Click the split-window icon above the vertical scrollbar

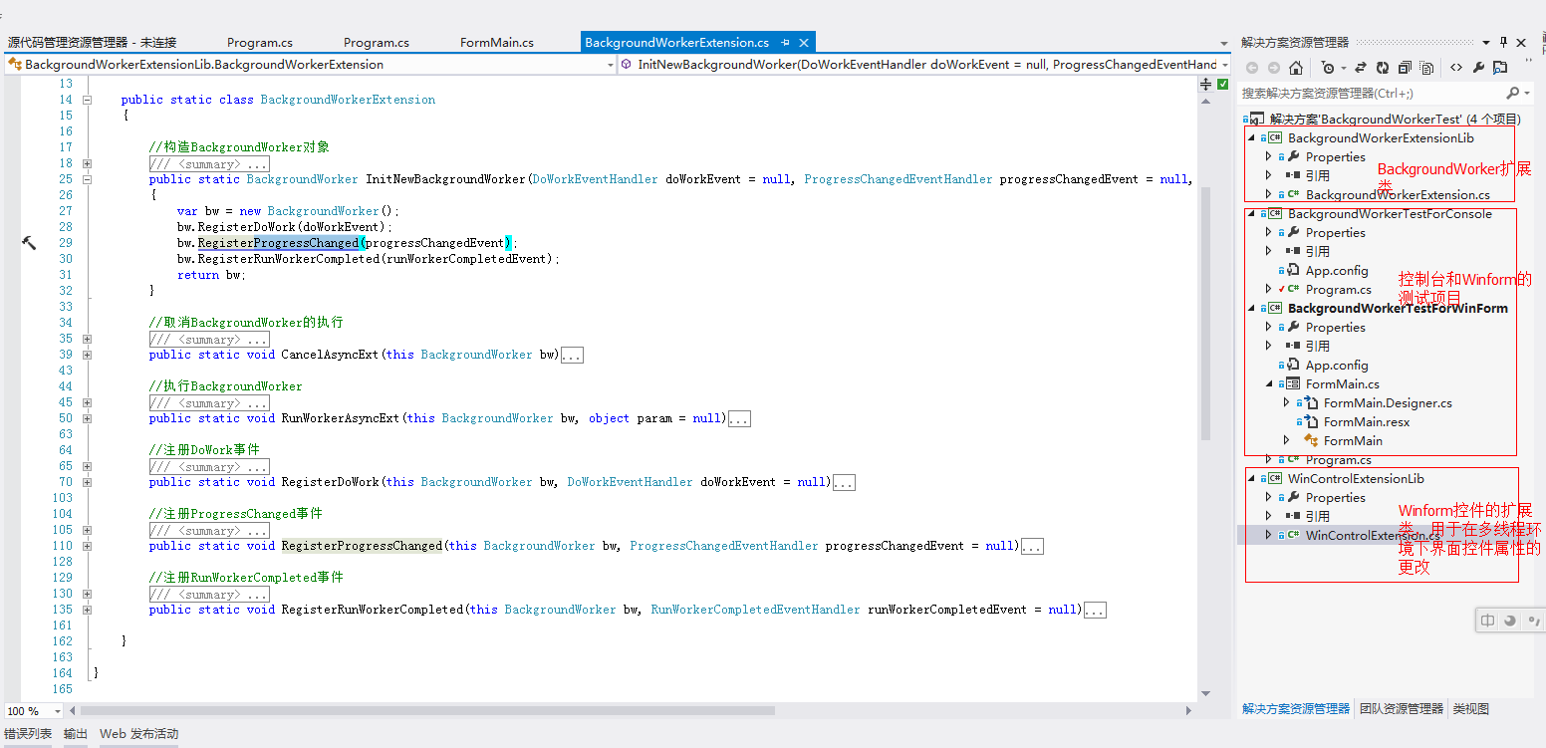click(1205, 85)
